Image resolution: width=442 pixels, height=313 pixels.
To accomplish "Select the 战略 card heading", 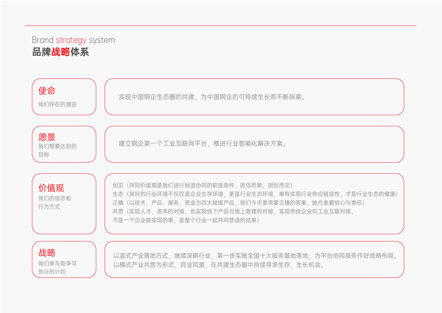I will (x=47, y=252).
